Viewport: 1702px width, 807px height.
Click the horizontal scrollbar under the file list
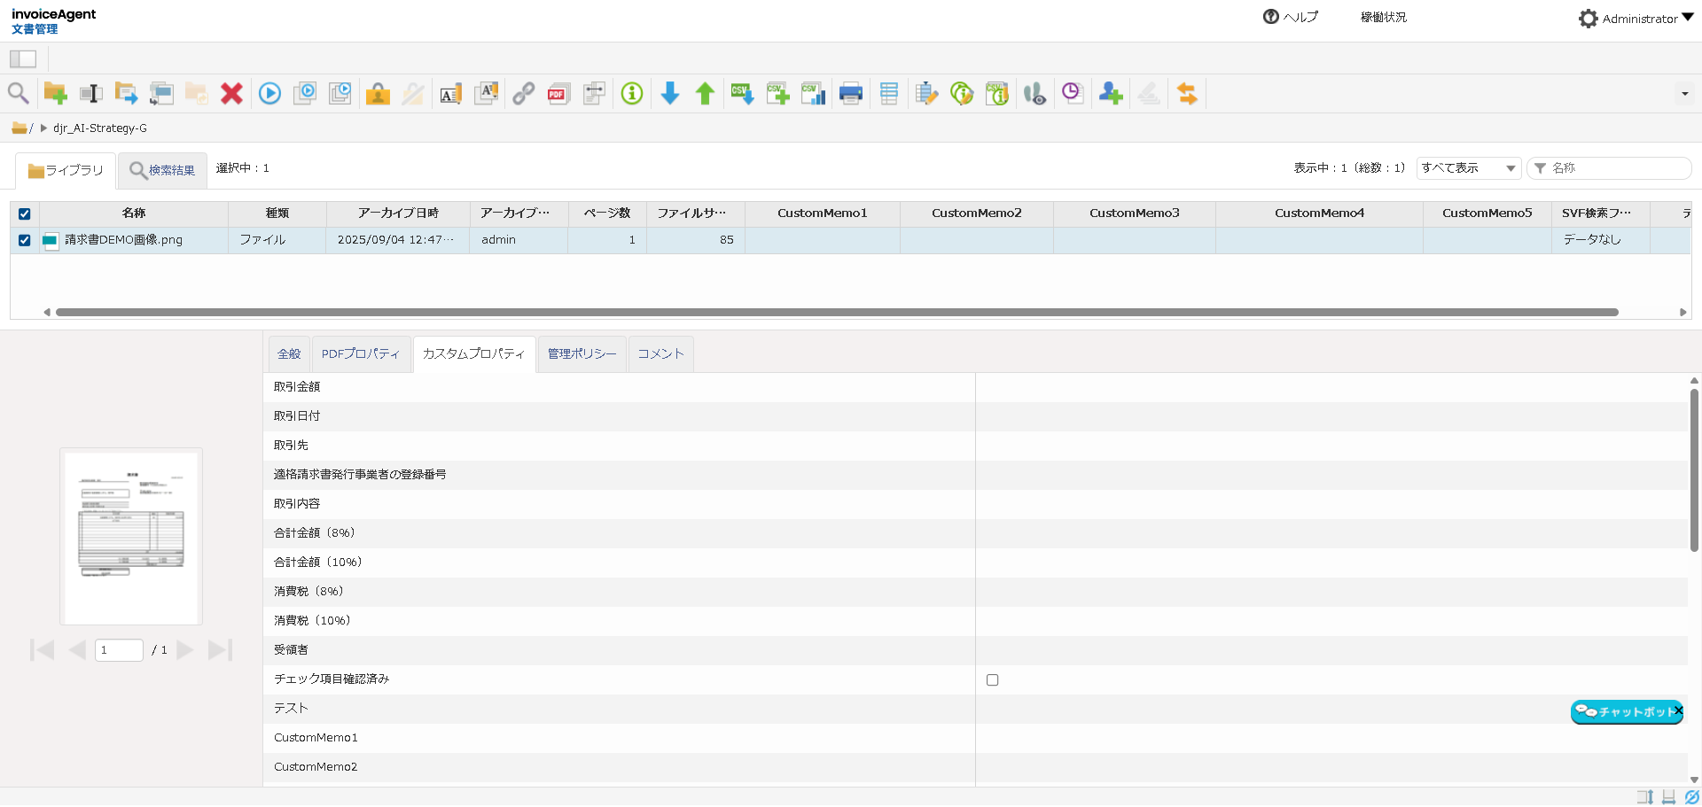(837, 312)
